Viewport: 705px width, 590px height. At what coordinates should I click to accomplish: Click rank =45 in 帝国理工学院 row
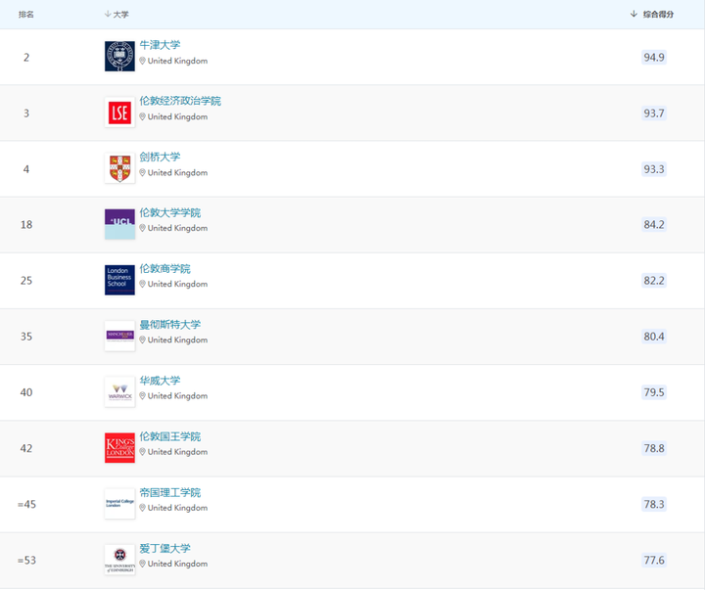tap(26, 504)
